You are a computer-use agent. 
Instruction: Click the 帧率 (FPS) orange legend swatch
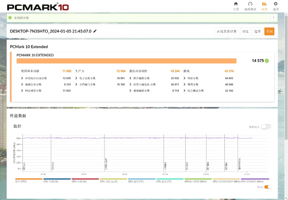pyautogui.click(x=29, y=179)
